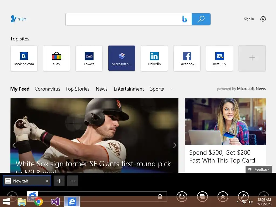Click powered by Microsoft News text
This screenshot has width=276, height=207.
241,89
